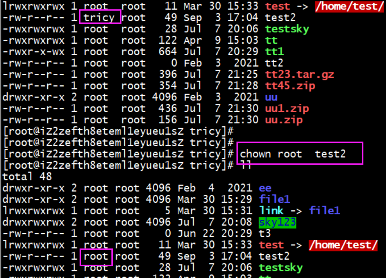
Task: Click the red 'tt45.zip' filename
Action: pyautogui.click(x=290, y=86)
